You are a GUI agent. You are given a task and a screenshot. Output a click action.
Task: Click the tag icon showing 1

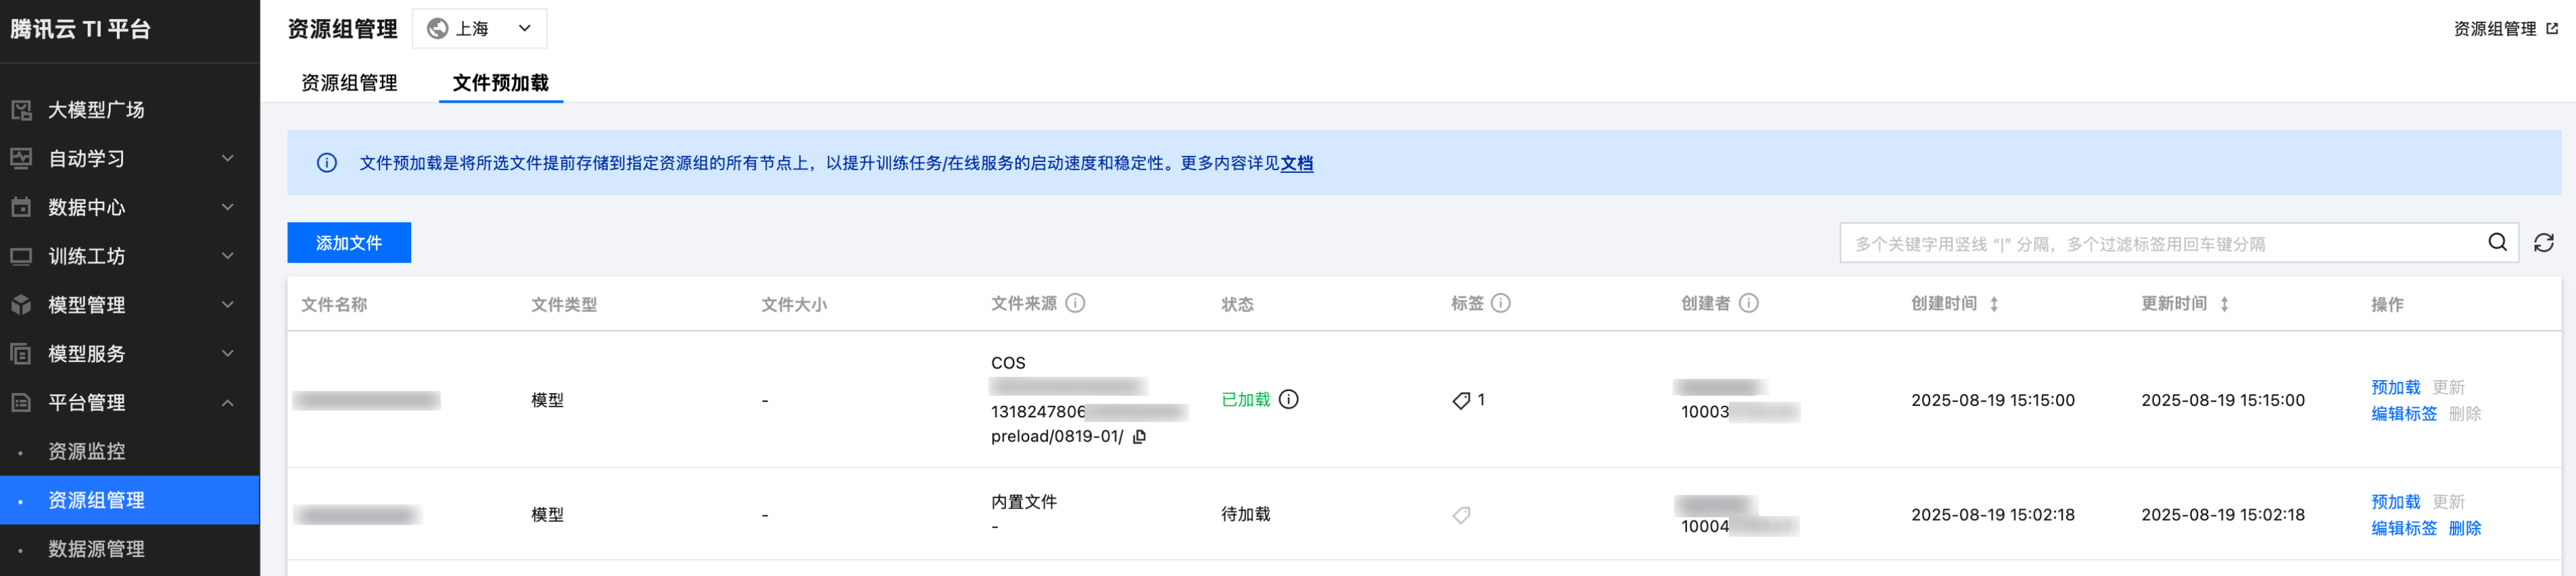[x=1461, y=400]
